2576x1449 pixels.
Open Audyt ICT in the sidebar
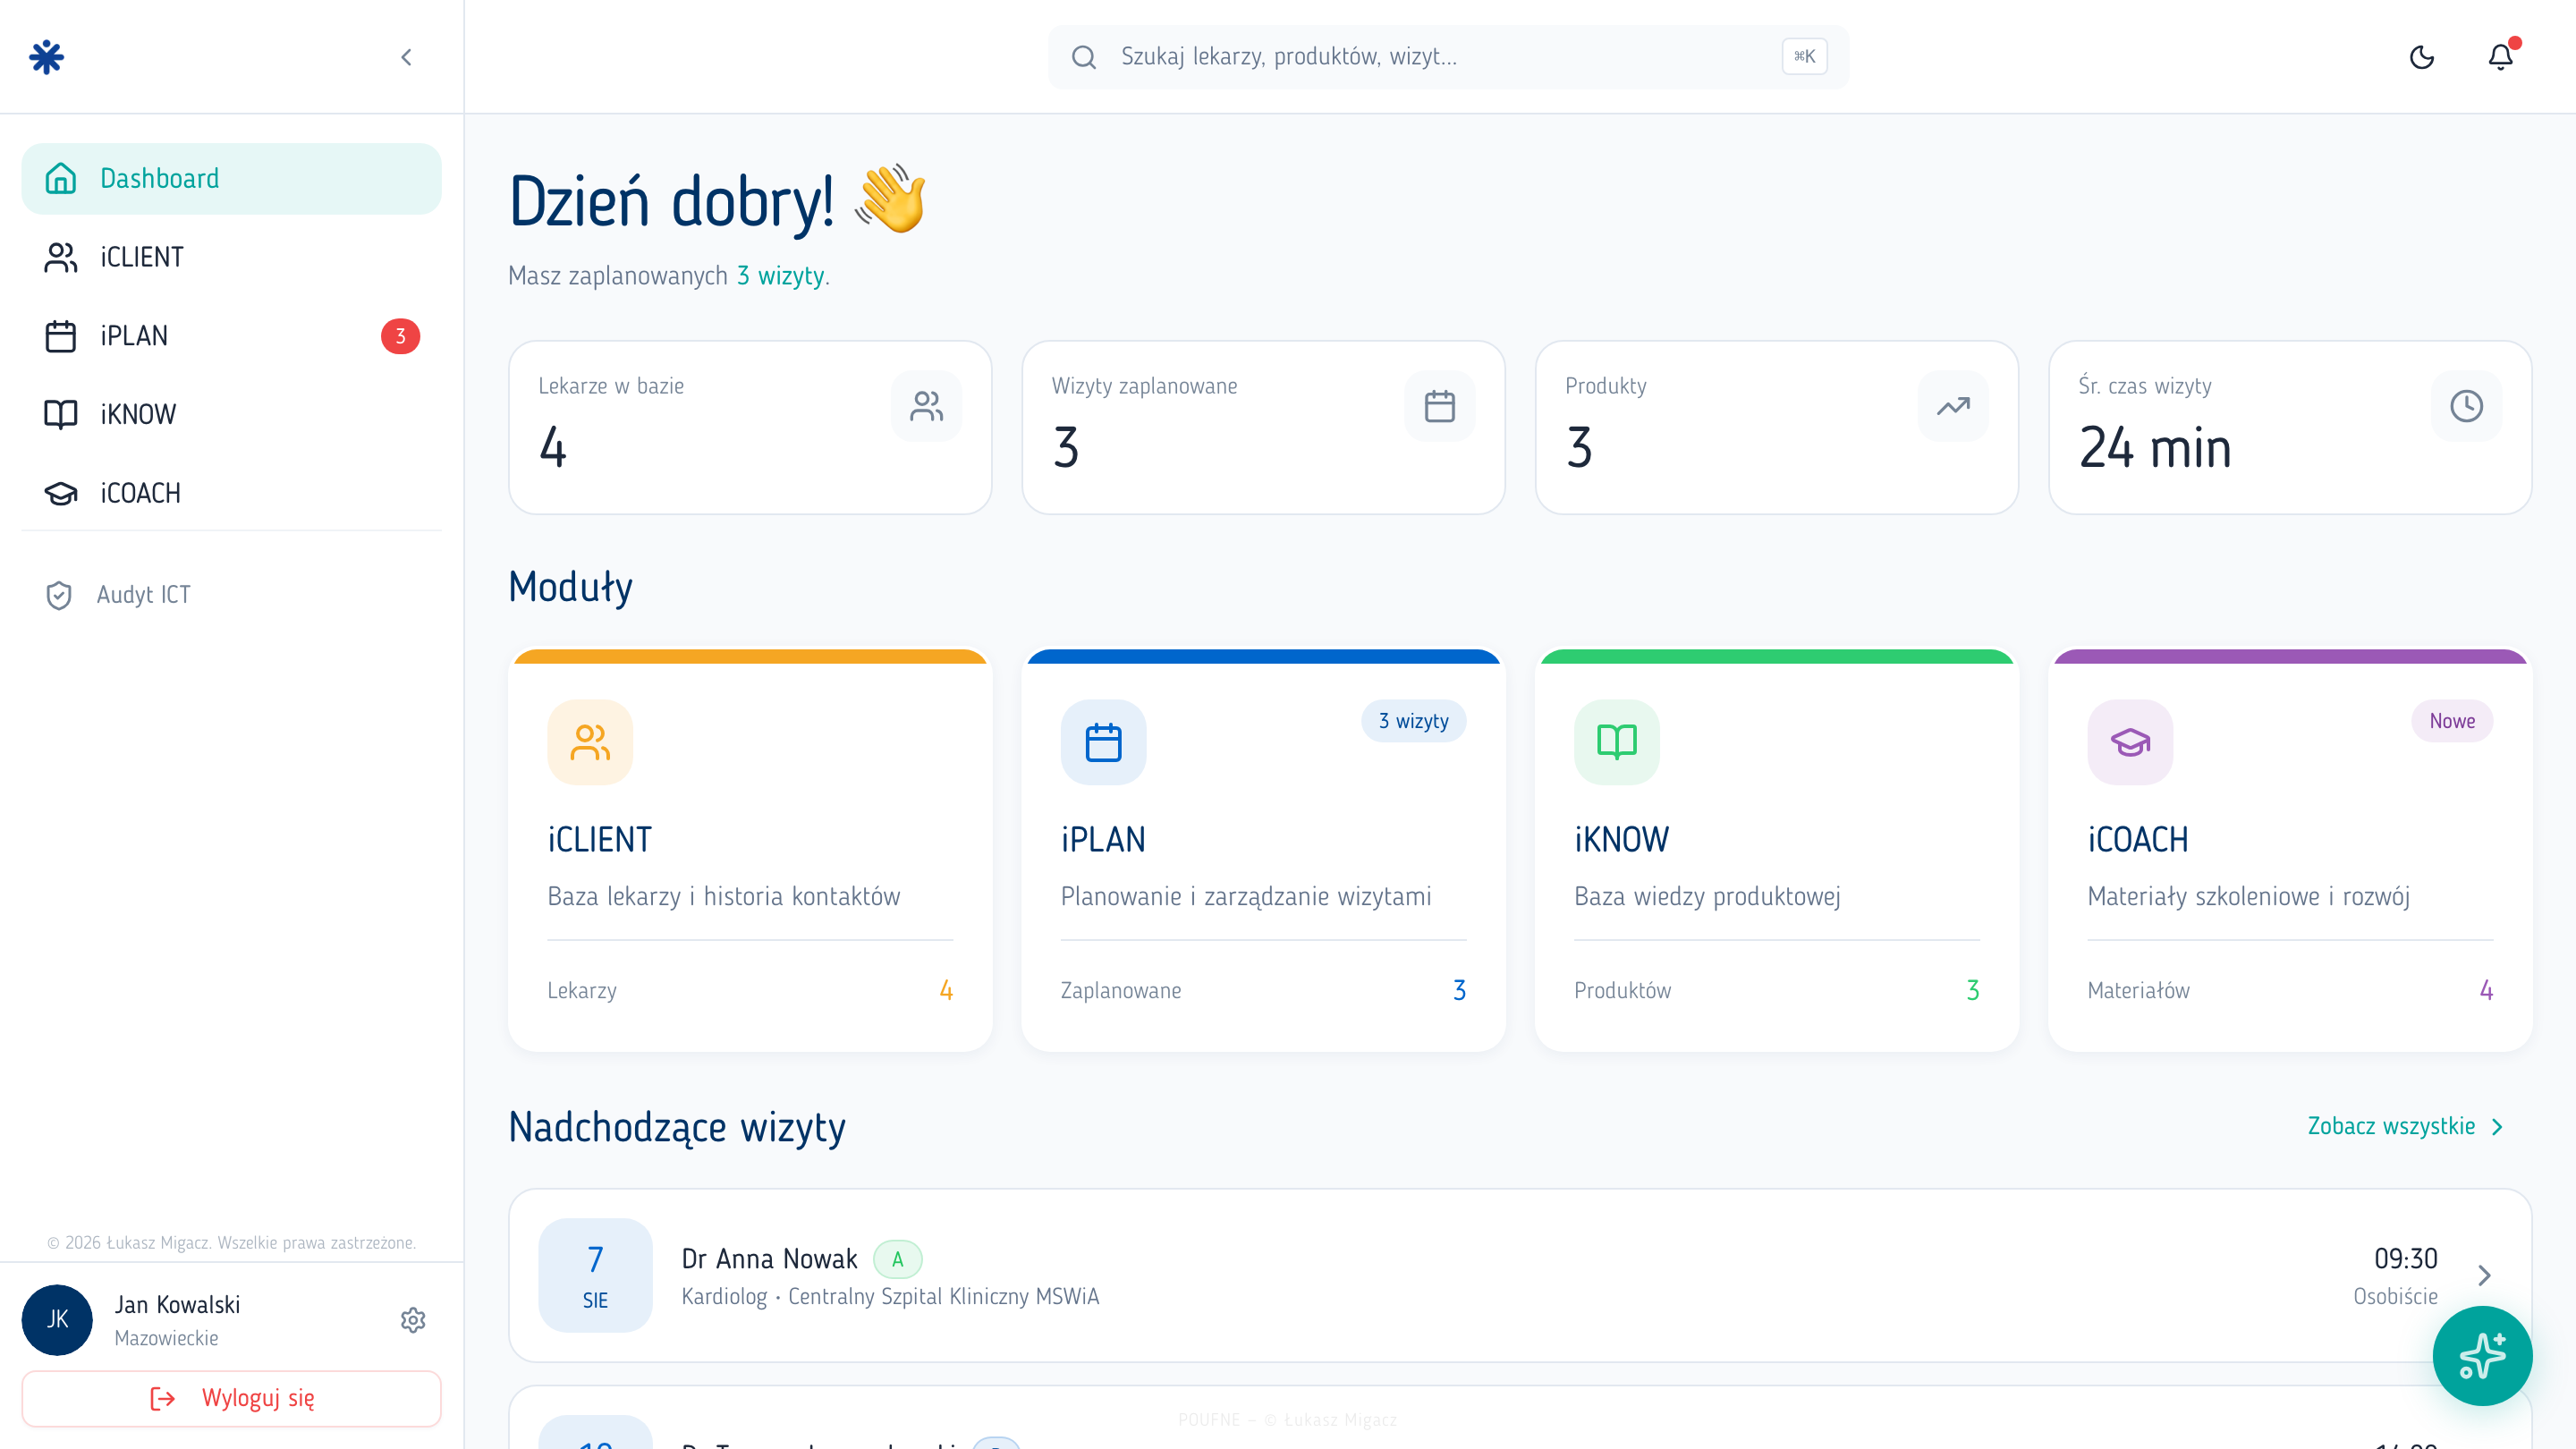tap(231, 595)
